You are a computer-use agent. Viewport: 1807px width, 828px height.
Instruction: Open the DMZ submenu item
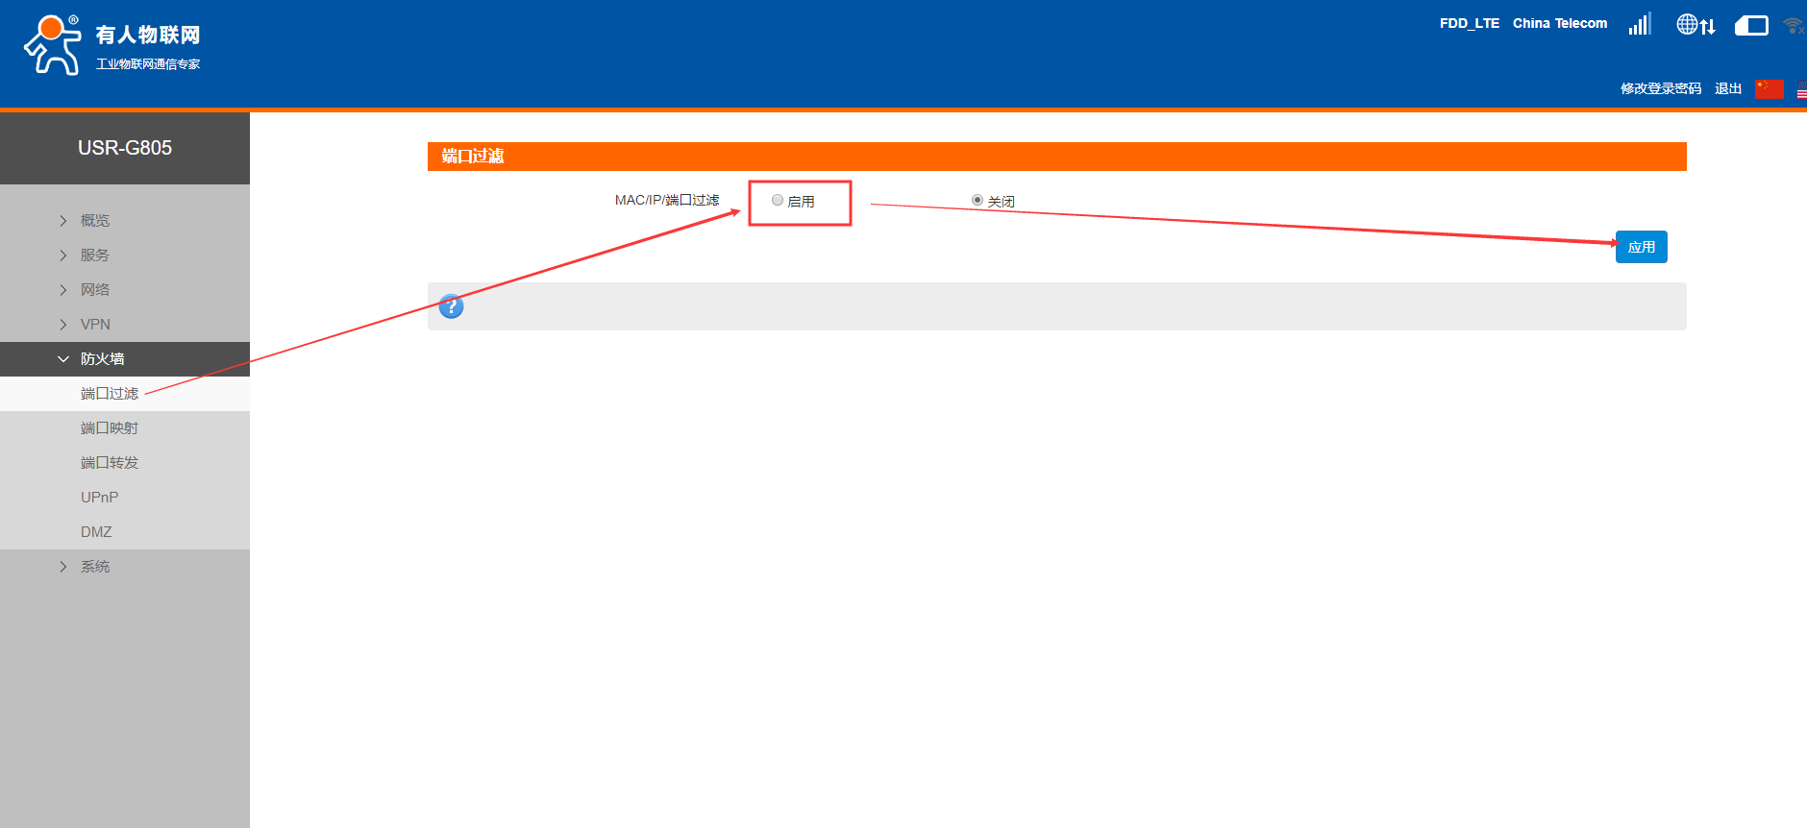pyautogui.click(x=96, y=532)
